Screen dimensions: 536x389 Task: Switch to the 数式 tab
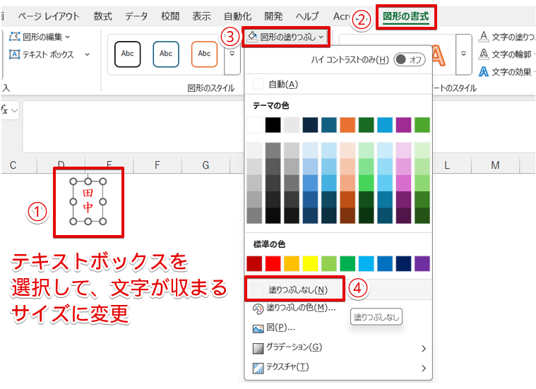click(103, 16)
